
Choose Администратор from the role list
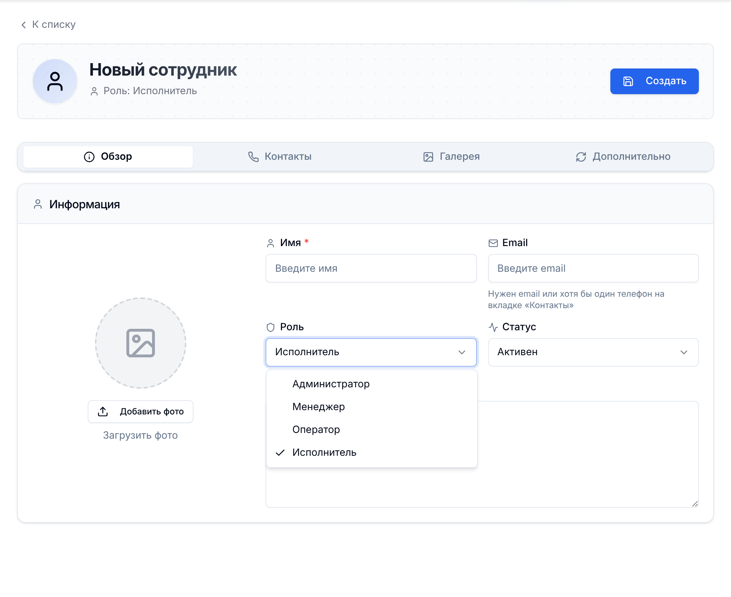click(372, 384)
